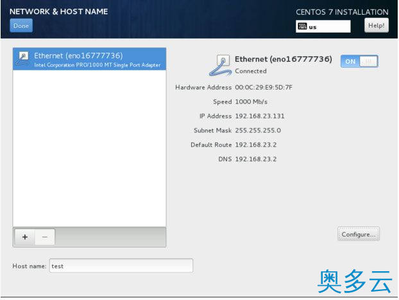Click the us keyboard layout indicator
Viewport: 399px width, 300px height.
click(x=323, y=26)
